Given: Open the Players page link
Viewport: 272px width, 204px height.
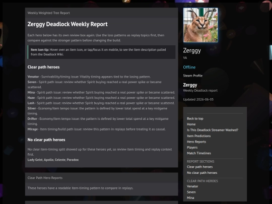Looking at the screenshot, I should pos(192,148).
